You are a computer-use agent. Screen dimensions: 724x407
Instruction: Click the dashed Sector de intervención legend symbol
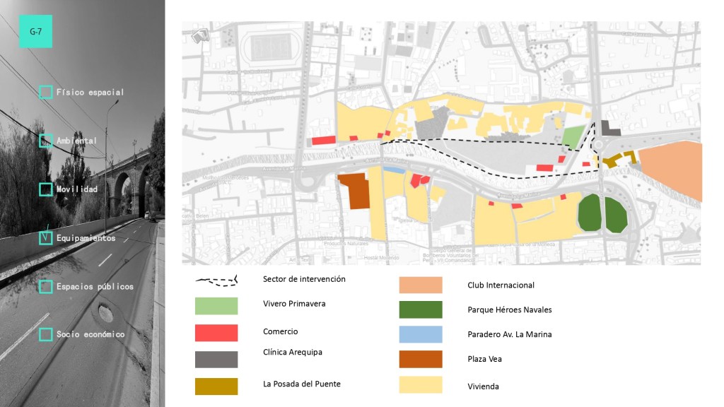coord(216,281)
